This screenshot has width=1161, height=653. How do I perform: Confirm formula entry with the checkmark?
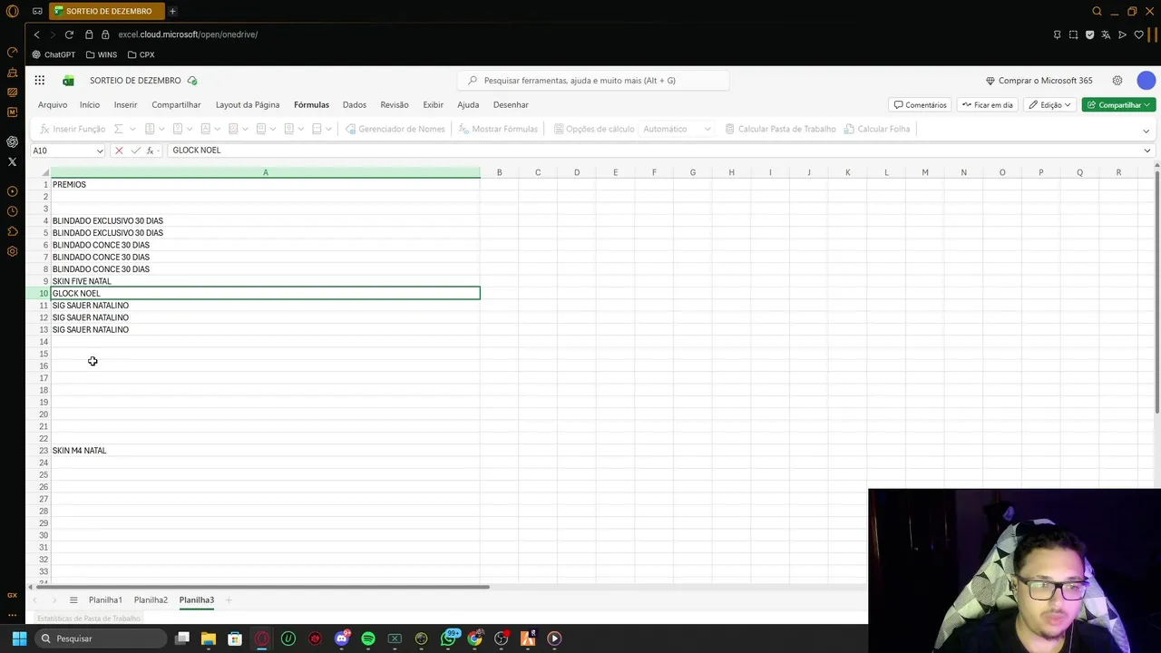(135, 151)
